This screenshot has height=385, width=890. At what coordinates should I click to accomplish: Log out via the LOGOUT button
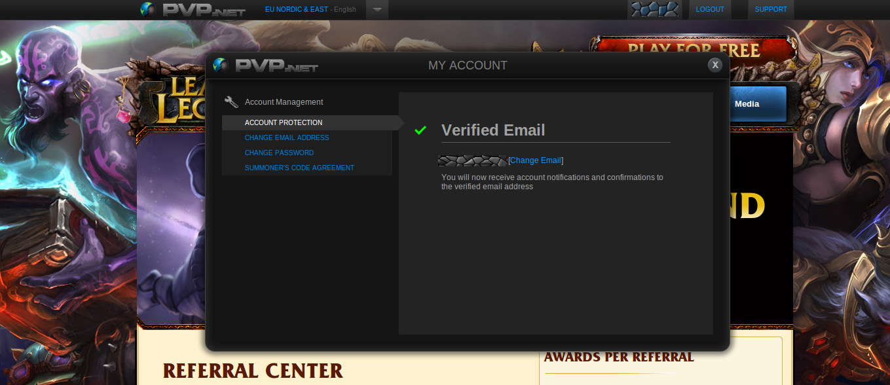[710, 10]
